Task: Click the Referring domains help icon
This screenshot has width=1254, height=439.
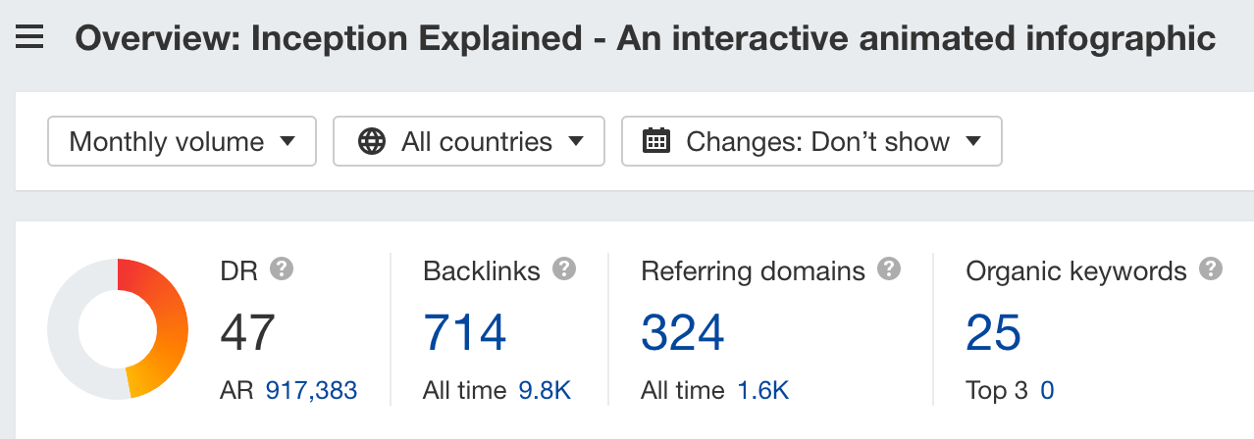Action: point(889,269)
